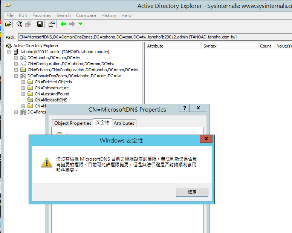Screen dimensions: 292x233
Task: Switch to the Attributes tab
Action: [124, 123]
